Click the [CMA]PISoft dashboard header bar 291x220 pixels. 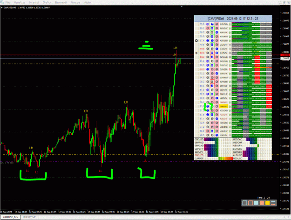click(x=233, y=19)
